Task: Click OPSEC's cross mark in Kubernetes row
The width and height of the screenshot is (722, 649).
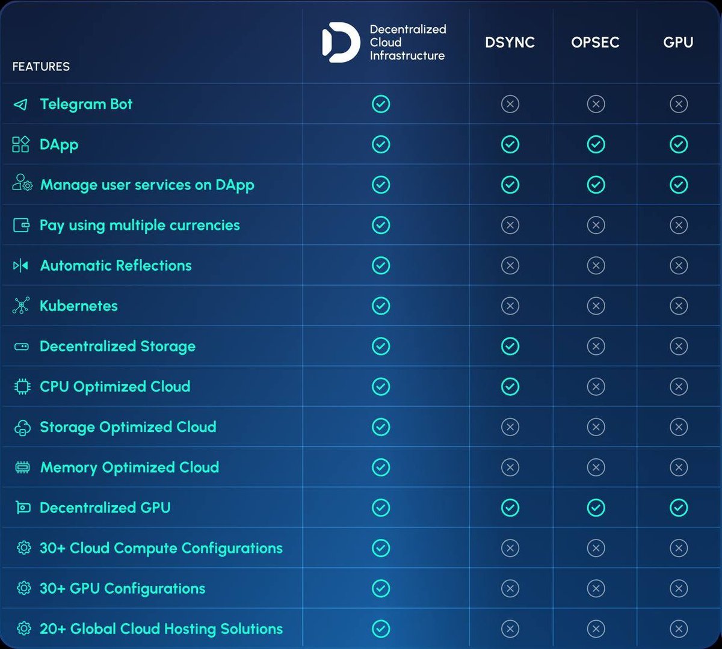Action: click(x=596, y=306)
